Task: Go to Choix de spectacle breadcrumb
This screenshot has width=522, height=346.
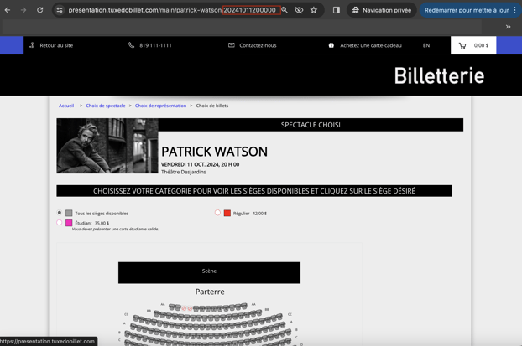Action: [106, 106]
